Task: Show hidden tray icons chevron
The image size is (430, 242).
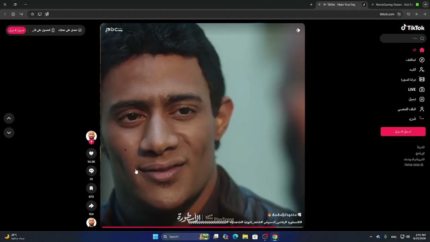Action: coord(371,237)
